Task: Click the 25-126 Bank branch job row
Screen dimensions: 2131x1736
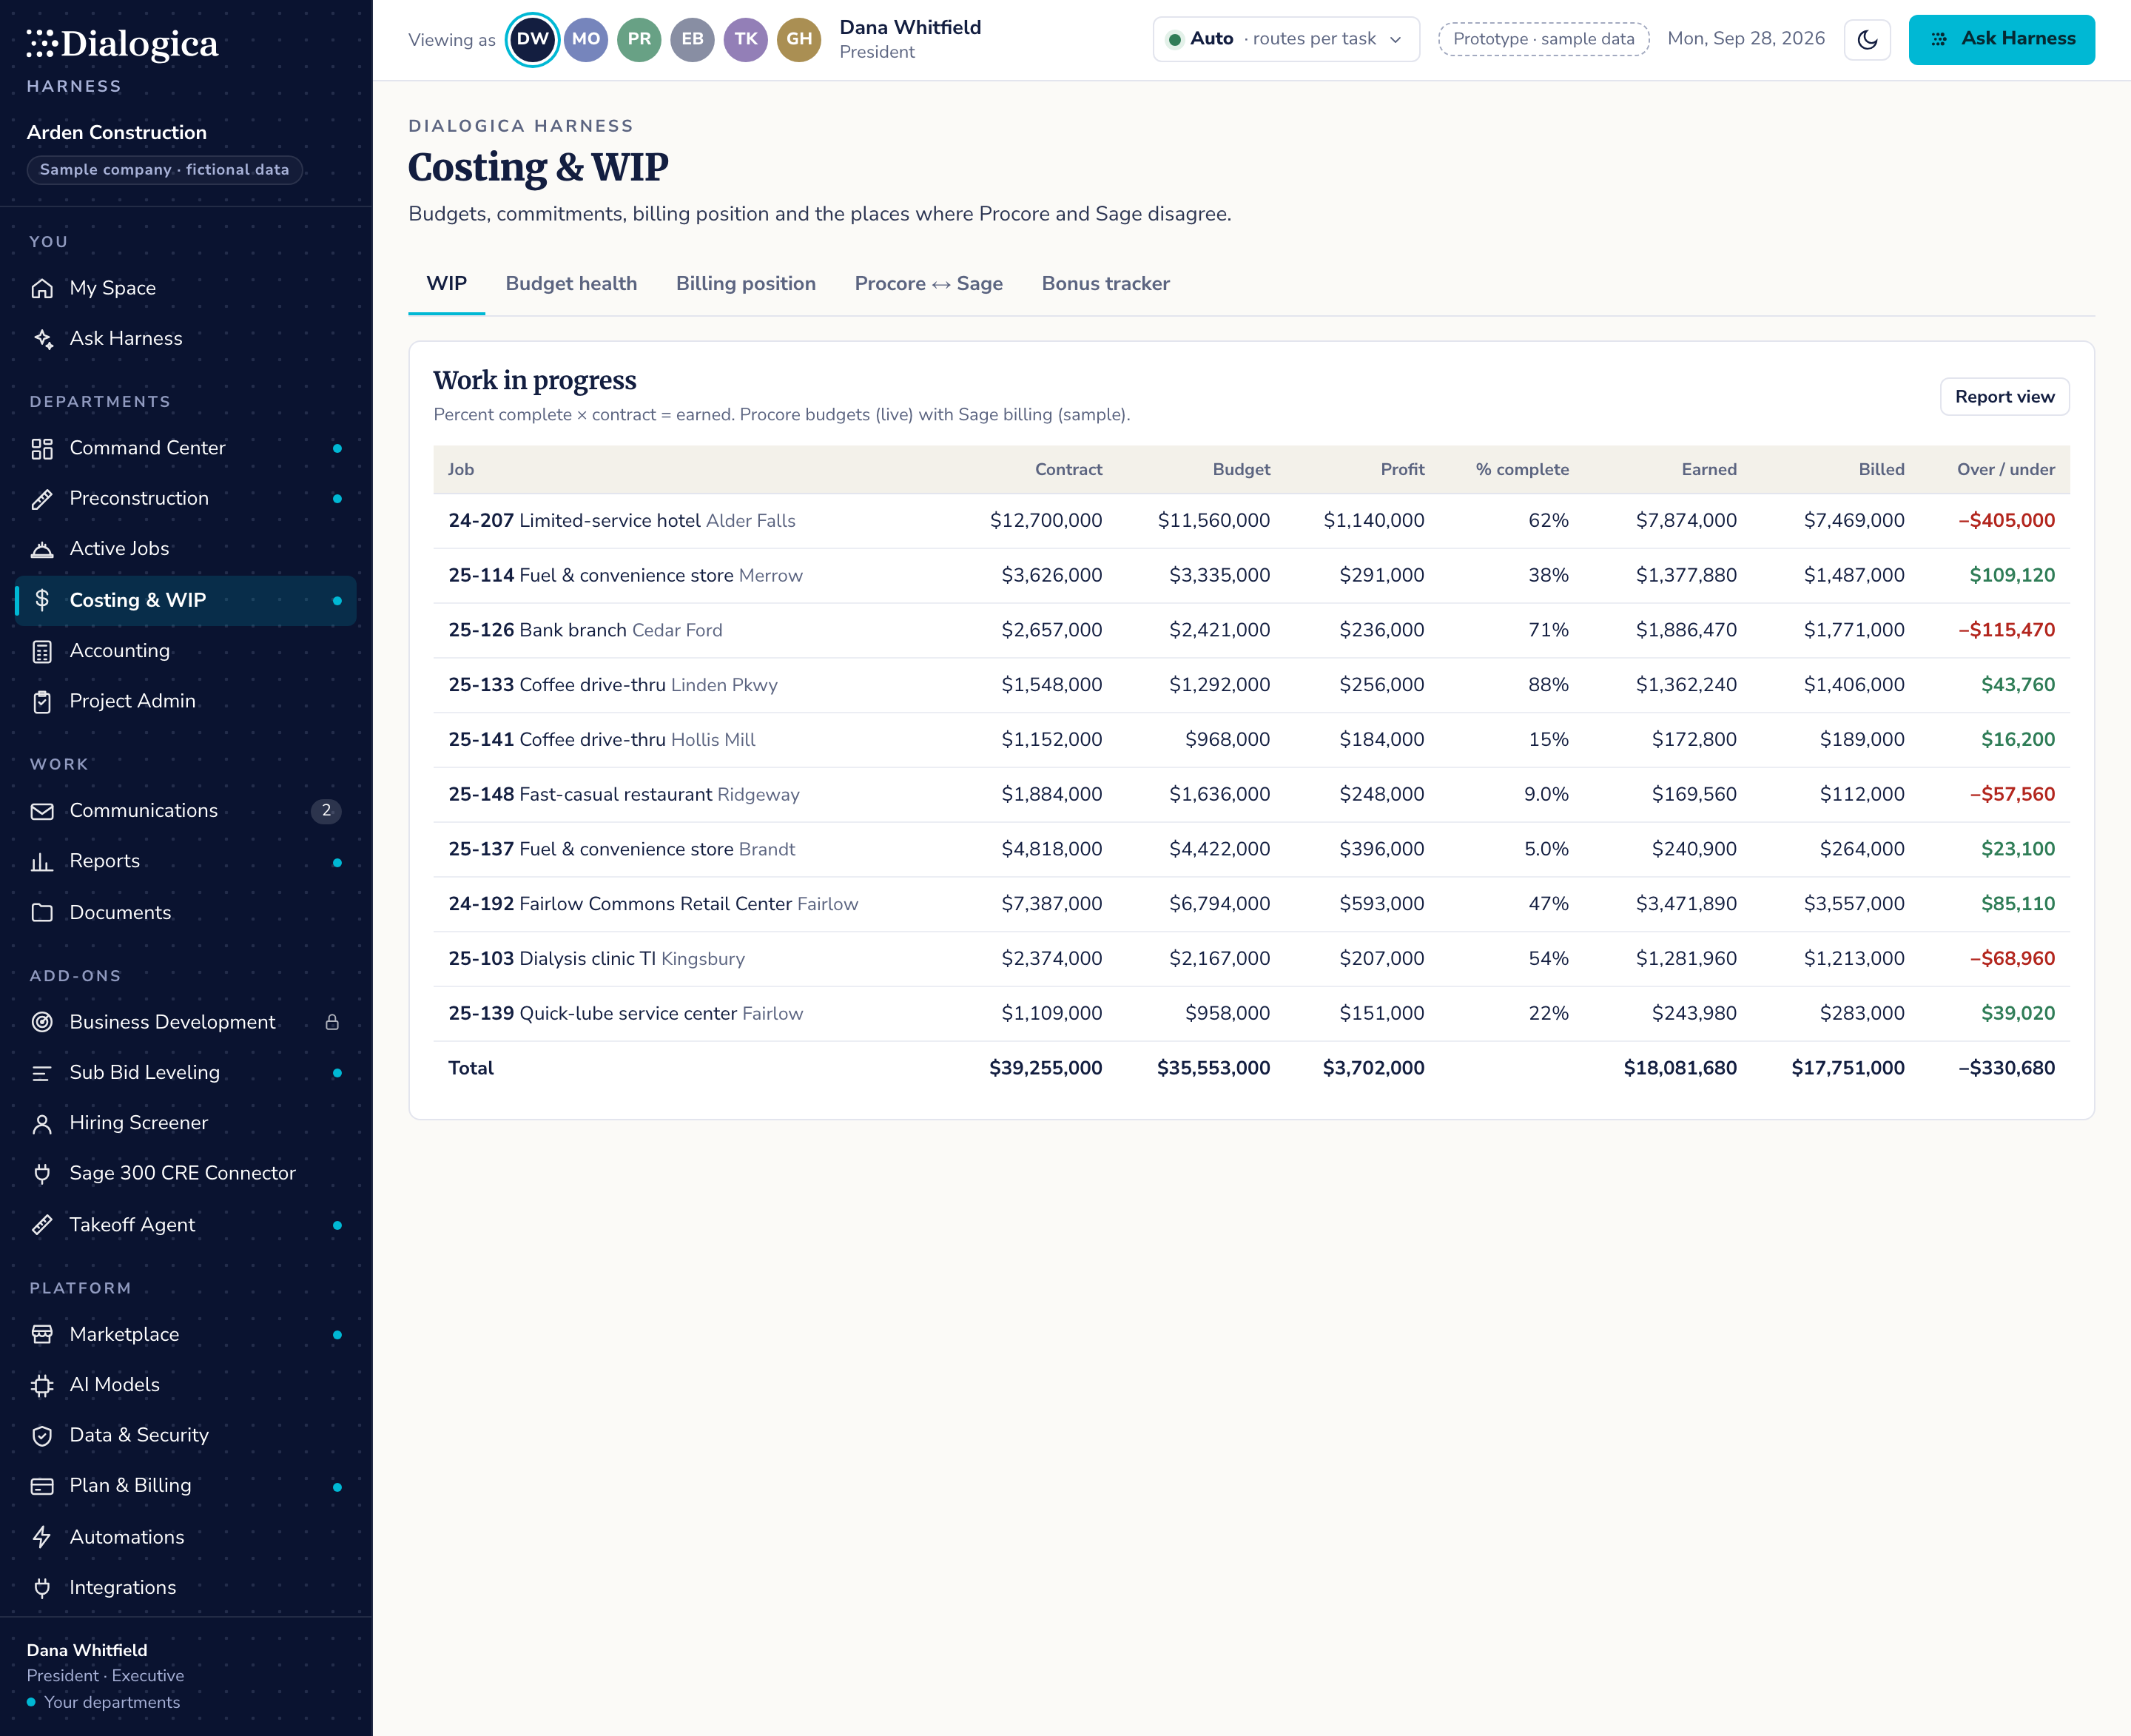Action: 1251,631
